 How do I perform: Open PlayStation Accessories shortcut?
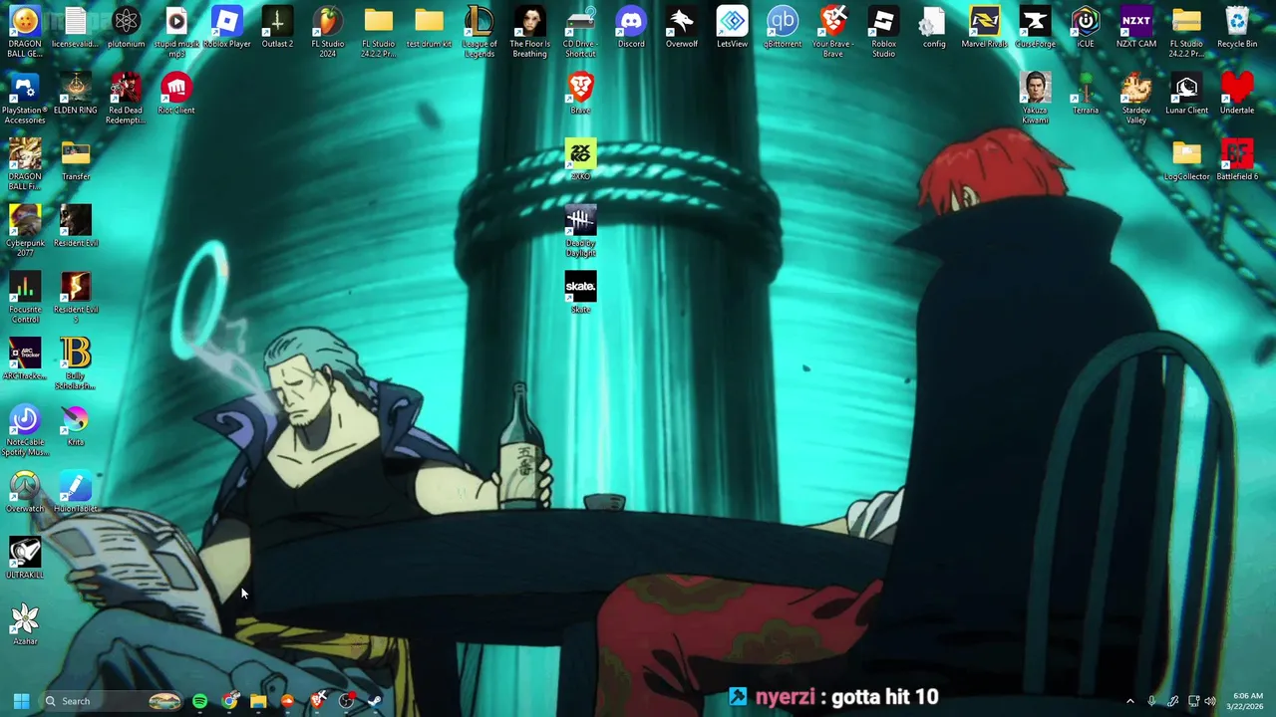pyautogui.click(x=25, y=99)
